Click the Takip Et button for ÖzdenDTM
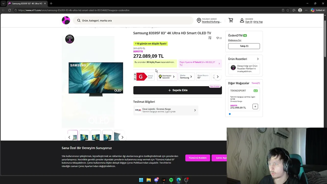 click(244, 46)
